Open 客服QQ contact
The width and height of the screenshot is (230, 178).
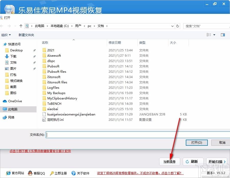[x=36, y=173]
